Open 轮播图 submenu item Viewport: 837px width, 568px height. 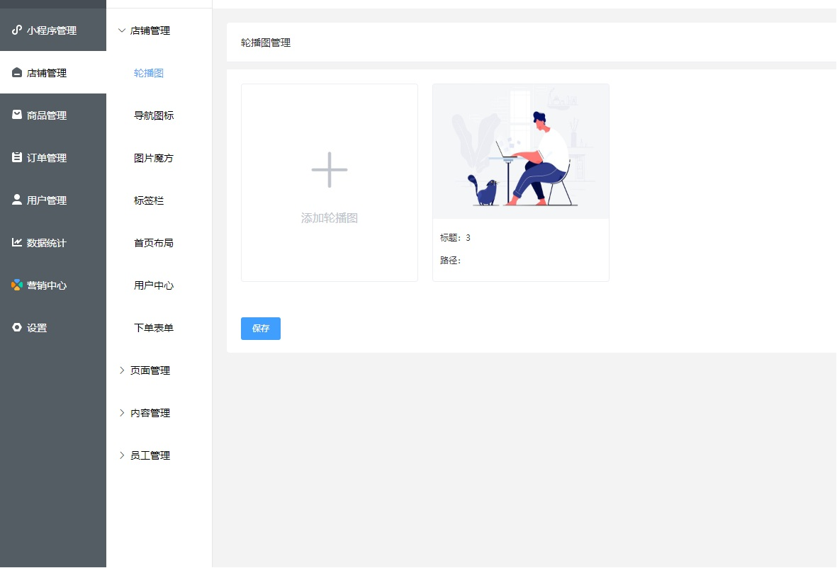(148, 73)
